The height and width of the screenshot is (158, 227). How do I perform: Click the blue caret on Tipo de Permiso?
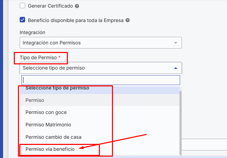(x=176, y=68)
